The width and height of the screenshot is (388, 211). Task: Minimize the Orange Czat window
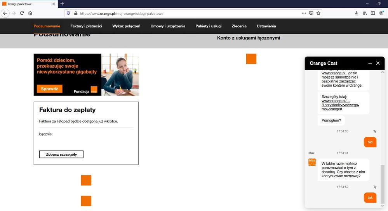pos(370,63)
